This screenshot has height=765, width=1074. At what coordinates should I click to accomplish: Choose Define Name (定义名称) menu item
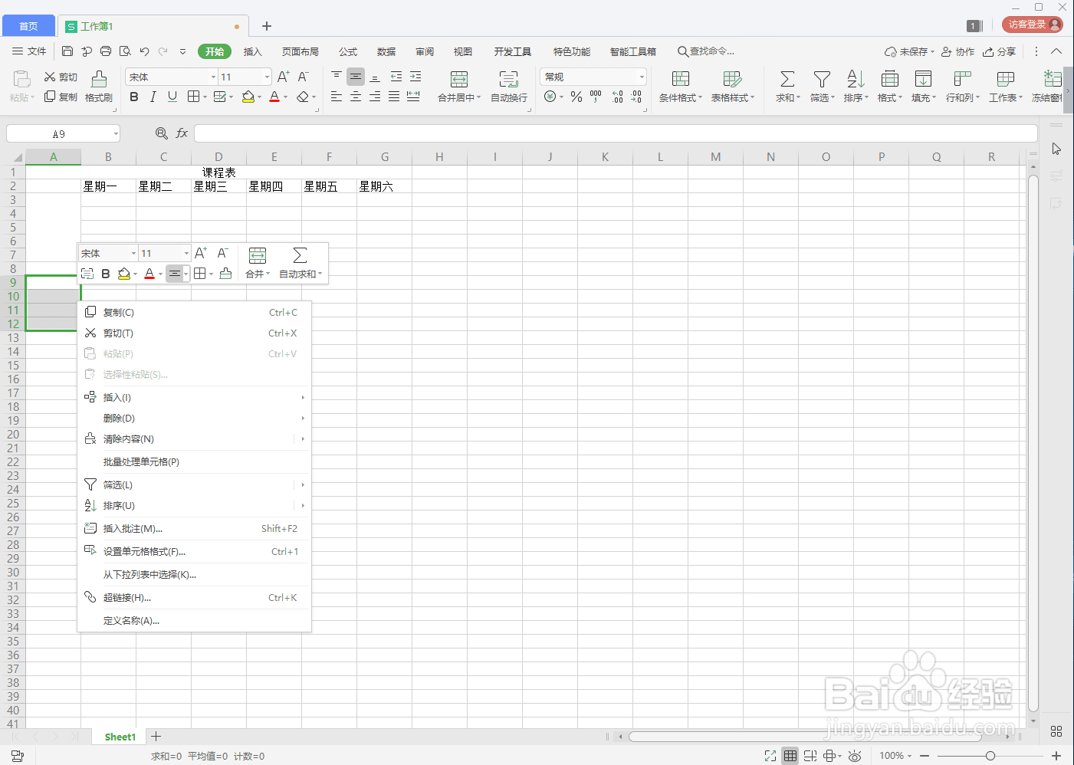pyautogui.click(x=195, y=620)
